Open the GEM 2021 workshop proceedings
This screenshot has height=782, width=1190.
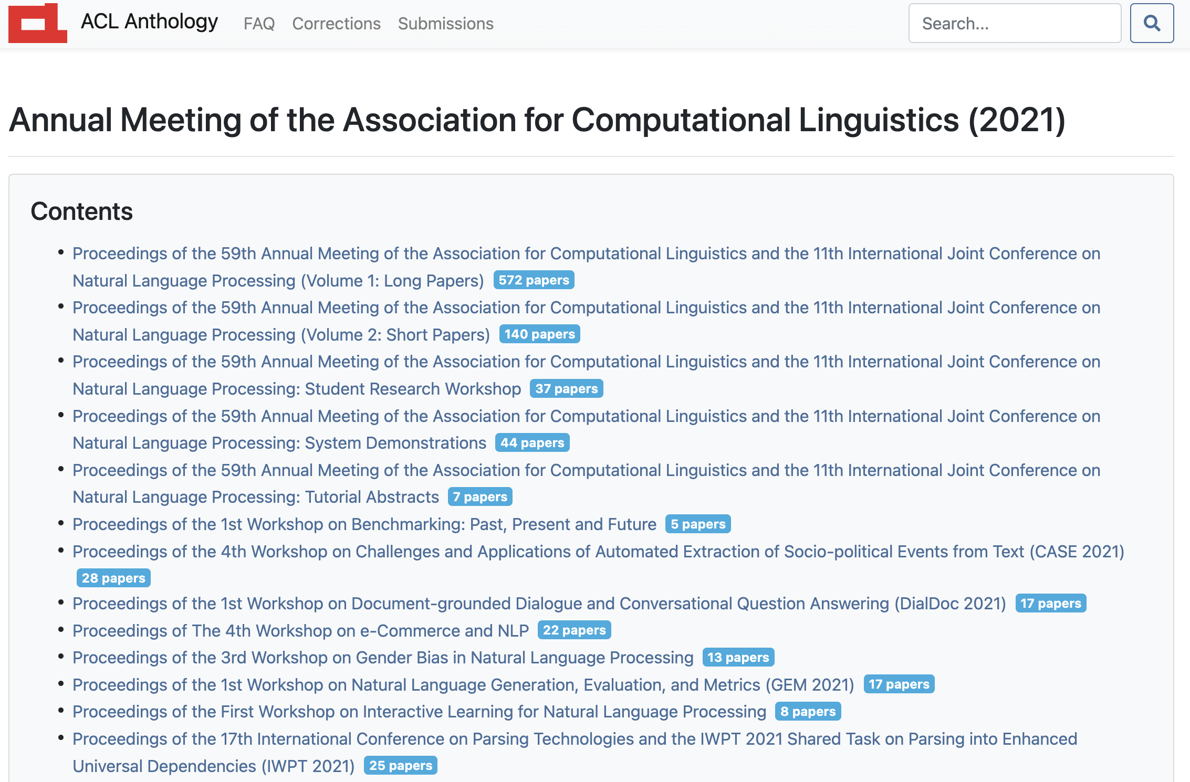[x=463, y=684]
